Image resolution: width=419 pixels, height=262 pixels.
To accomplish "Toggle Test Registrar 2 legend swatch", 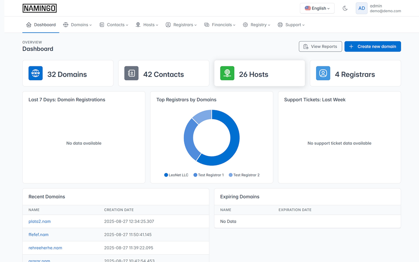I will 230,175.
